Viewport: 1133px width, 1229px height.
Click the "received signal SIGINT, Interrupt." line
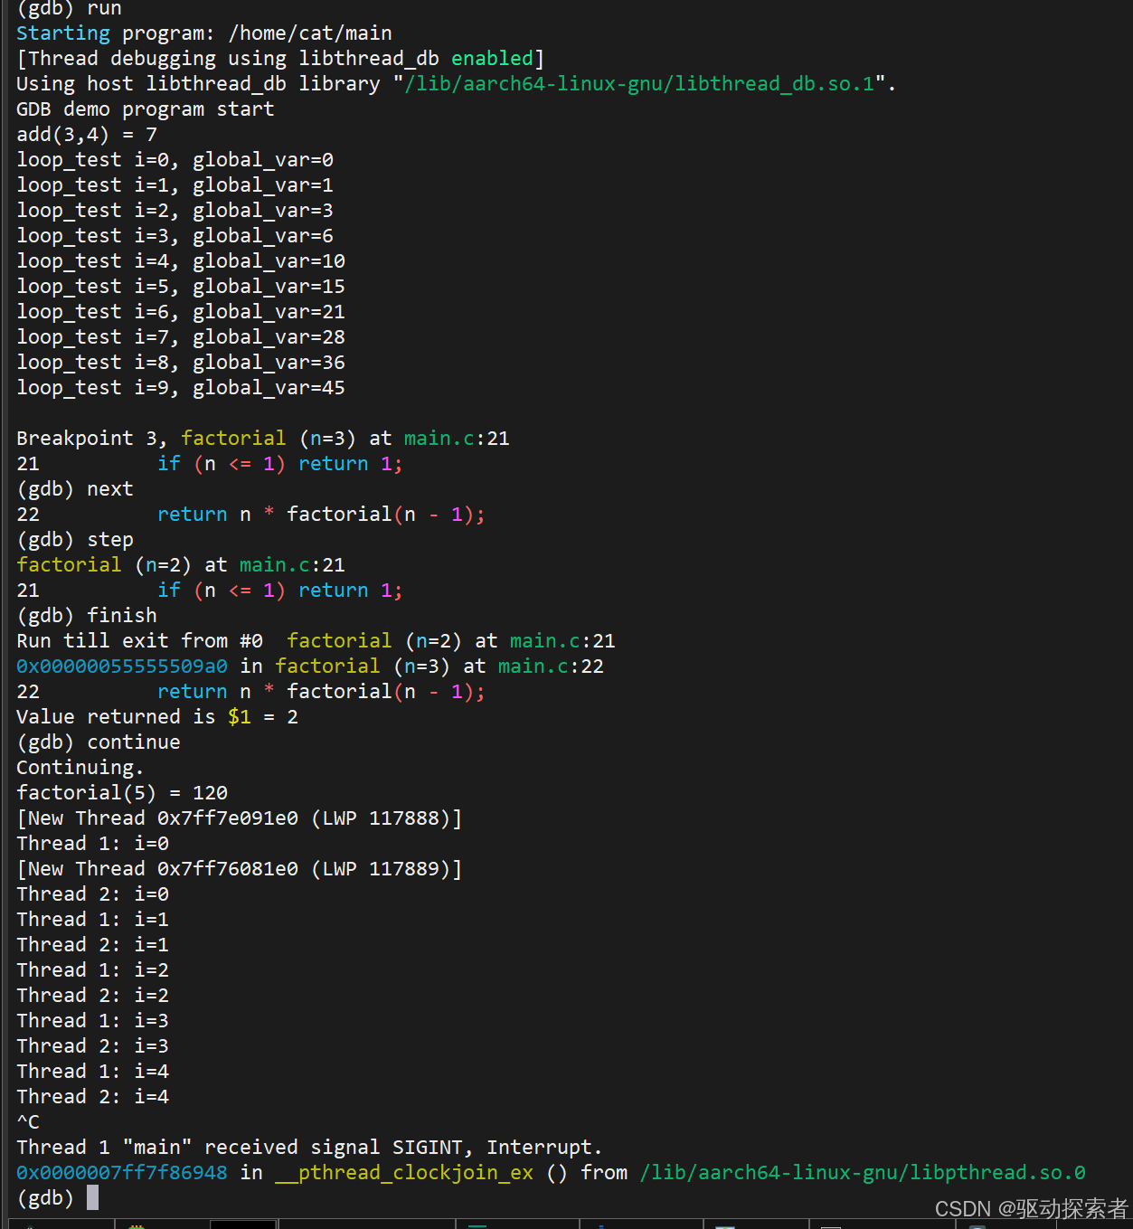pyautogui.click(x=310, y=1148)
